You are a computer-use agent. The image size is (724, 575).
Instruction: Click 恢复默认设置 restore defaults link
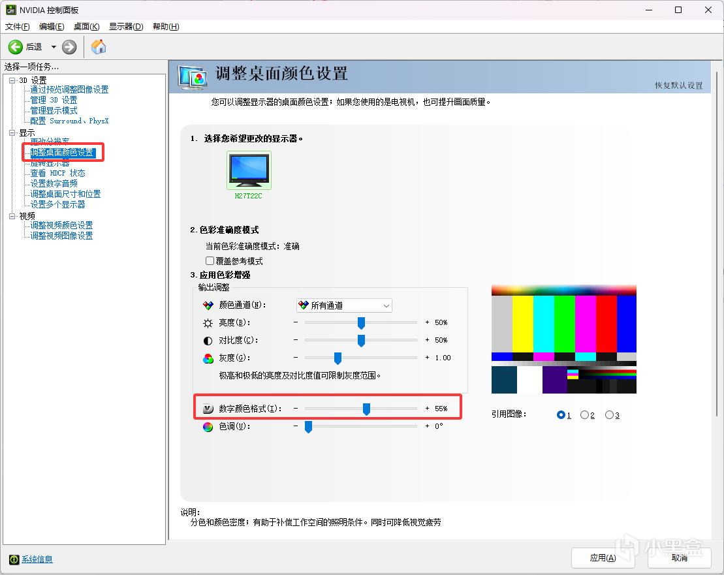(679, 85)
